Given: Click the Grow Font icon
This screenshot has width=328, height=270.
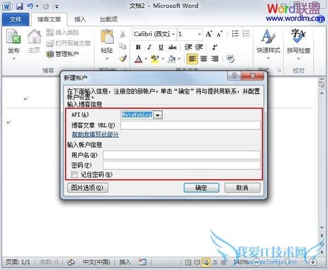Looking at the screenshot, I should click(209, 34).
